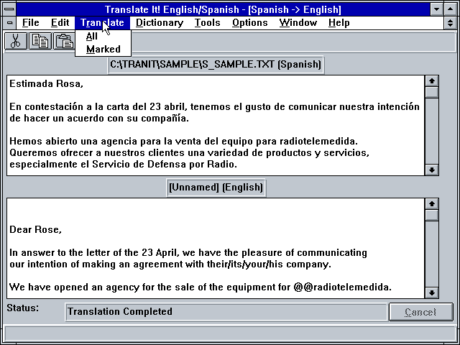Click the line starting 'In answer to the letter'
This screenshot has width=460, height=345.
click(x=188, y=252)
